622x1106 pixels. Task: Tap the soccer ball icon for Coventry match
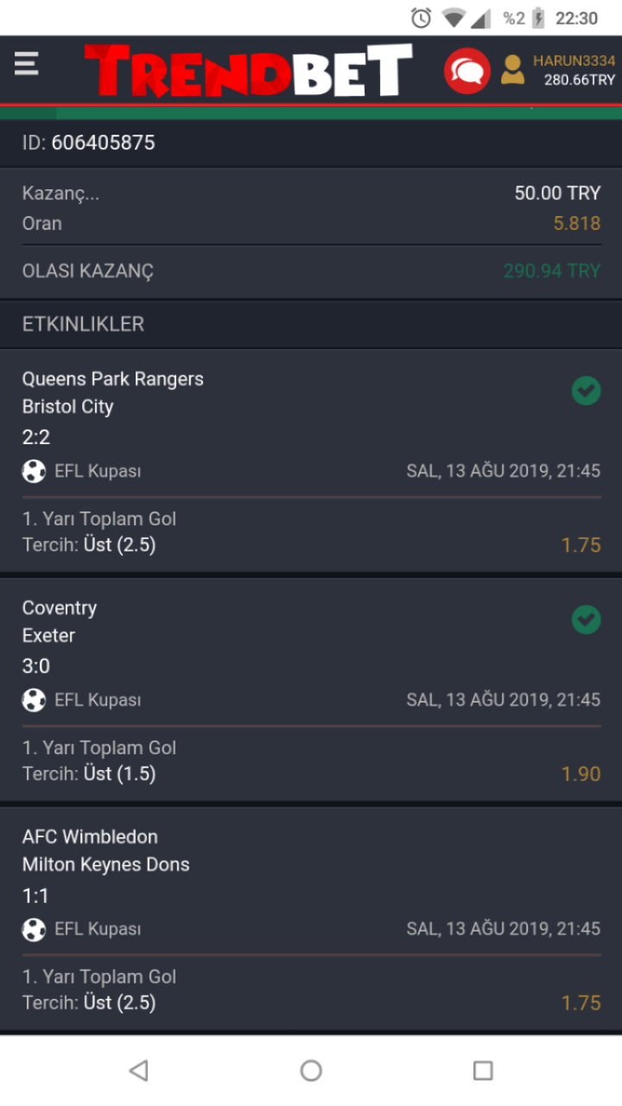tap(34, 700)
